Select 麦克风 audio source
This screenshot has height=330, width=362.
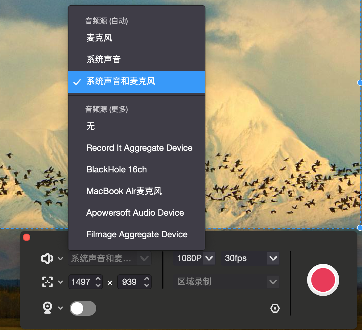tap(136, 38)
